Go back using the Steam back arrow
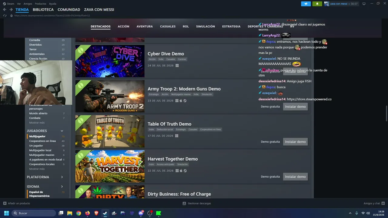 coord(5,10)
